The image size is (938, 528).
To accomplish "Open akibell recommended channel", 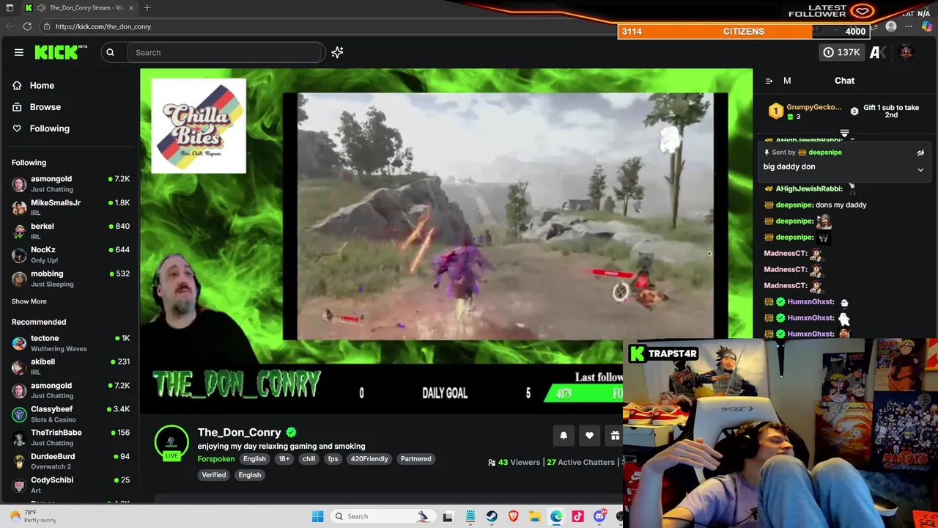I will [x=70, y=367].
